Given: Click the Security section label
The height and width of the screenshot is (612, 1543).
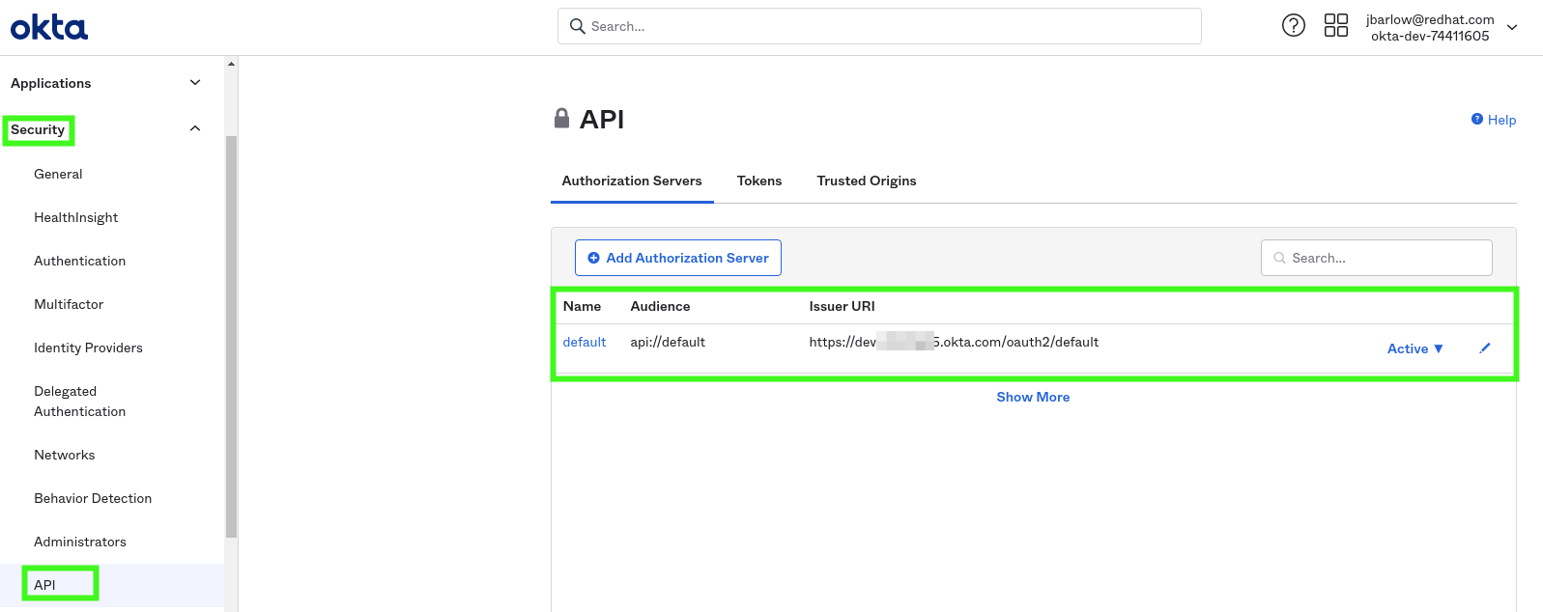Looking at the screenshot, I should (38, 129).
